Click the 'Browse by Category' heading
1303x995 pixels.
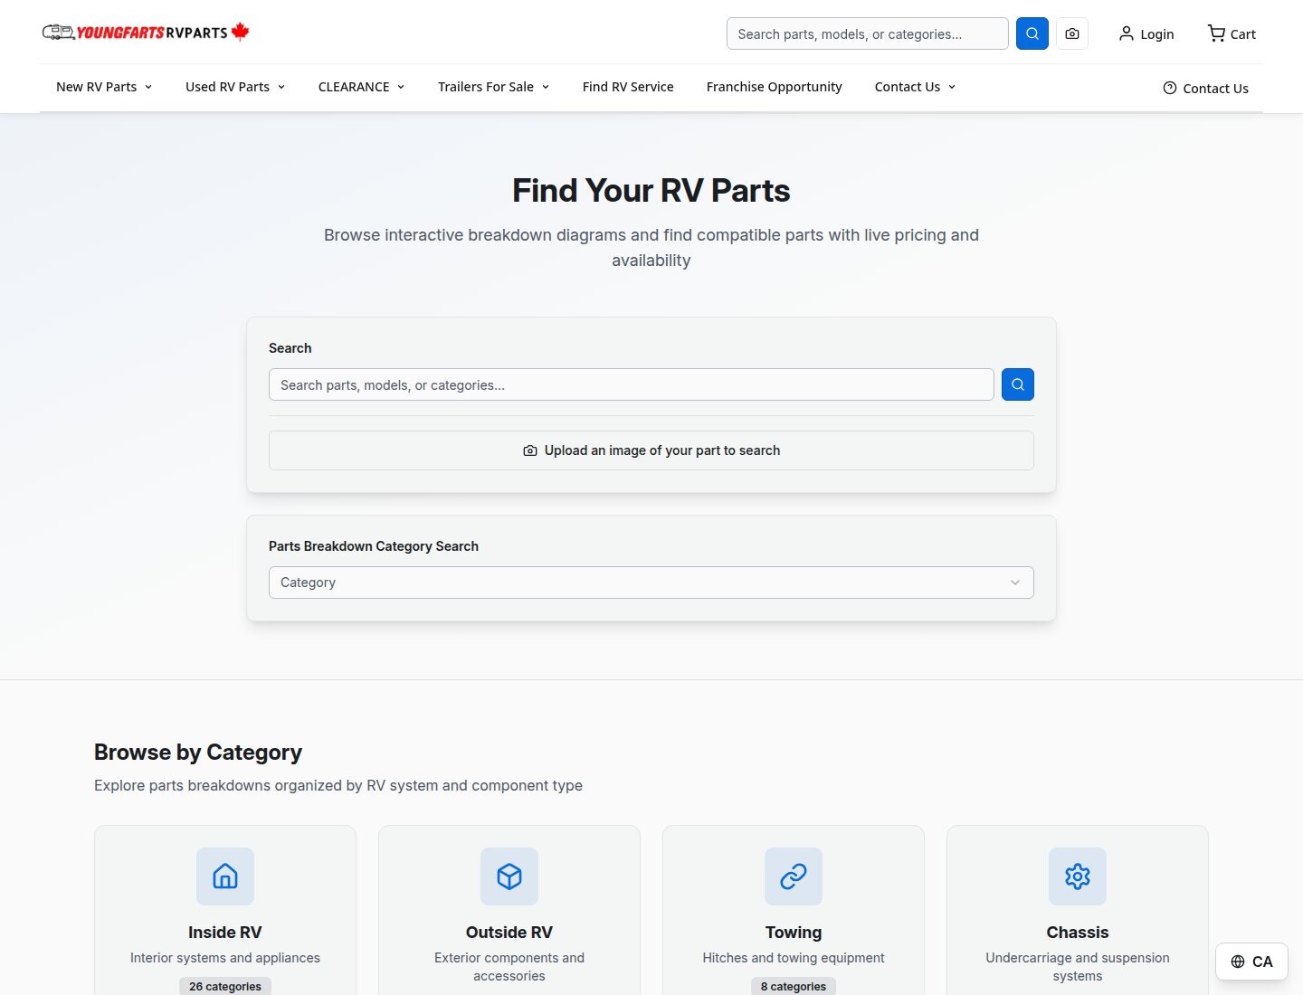pos(198,753)
